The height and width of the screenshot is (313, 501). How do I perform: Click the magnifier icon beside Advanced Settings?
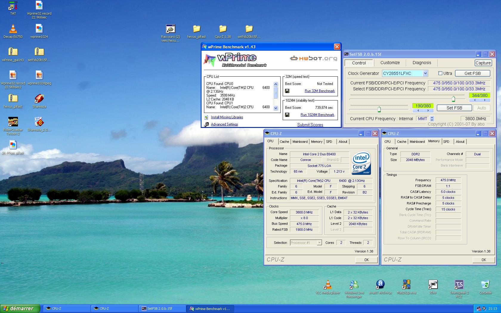click(x=206, y=124)
